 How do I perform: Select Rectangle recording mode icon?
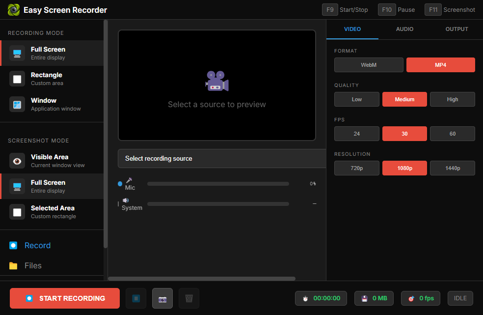[x=17, y=79]
